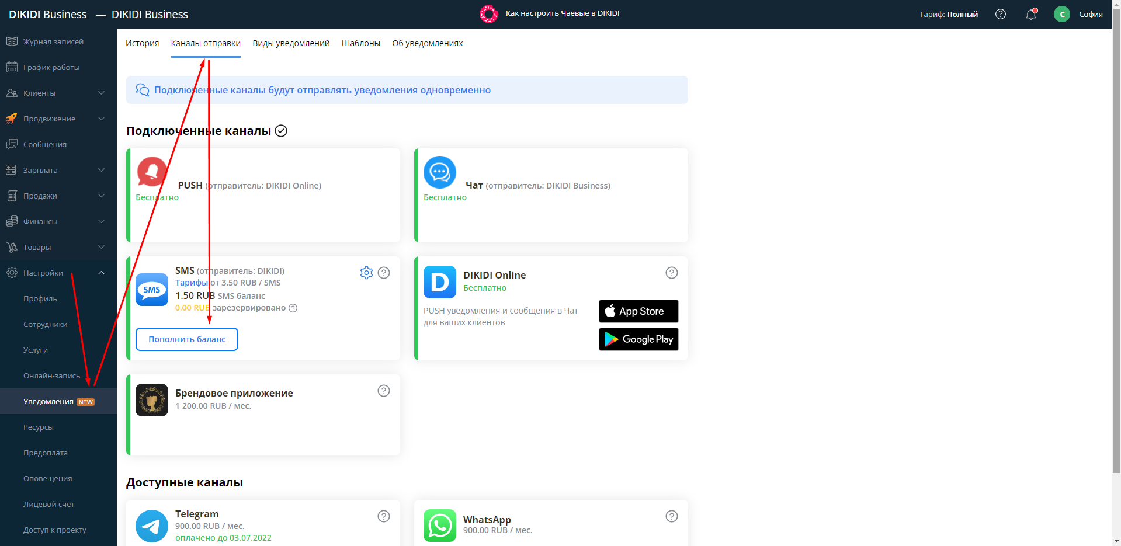1121x546 pixels.
Task: Click the Финансы coins icon
Action: [12, 221]
